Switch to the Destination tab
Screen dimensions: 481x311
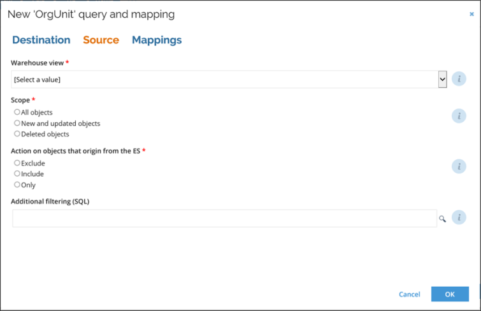pyautogui.click(x=41, y=40)
